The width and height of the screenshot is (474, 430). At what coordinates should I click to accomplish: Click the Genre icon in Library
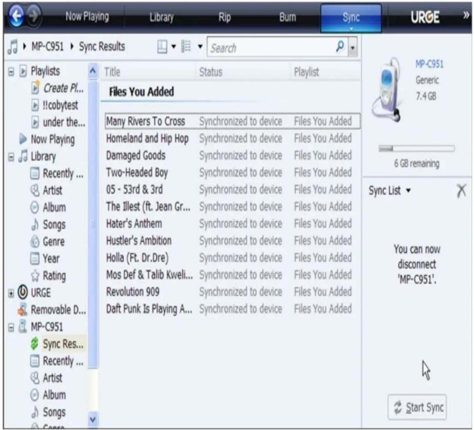[x=35, y=242]
